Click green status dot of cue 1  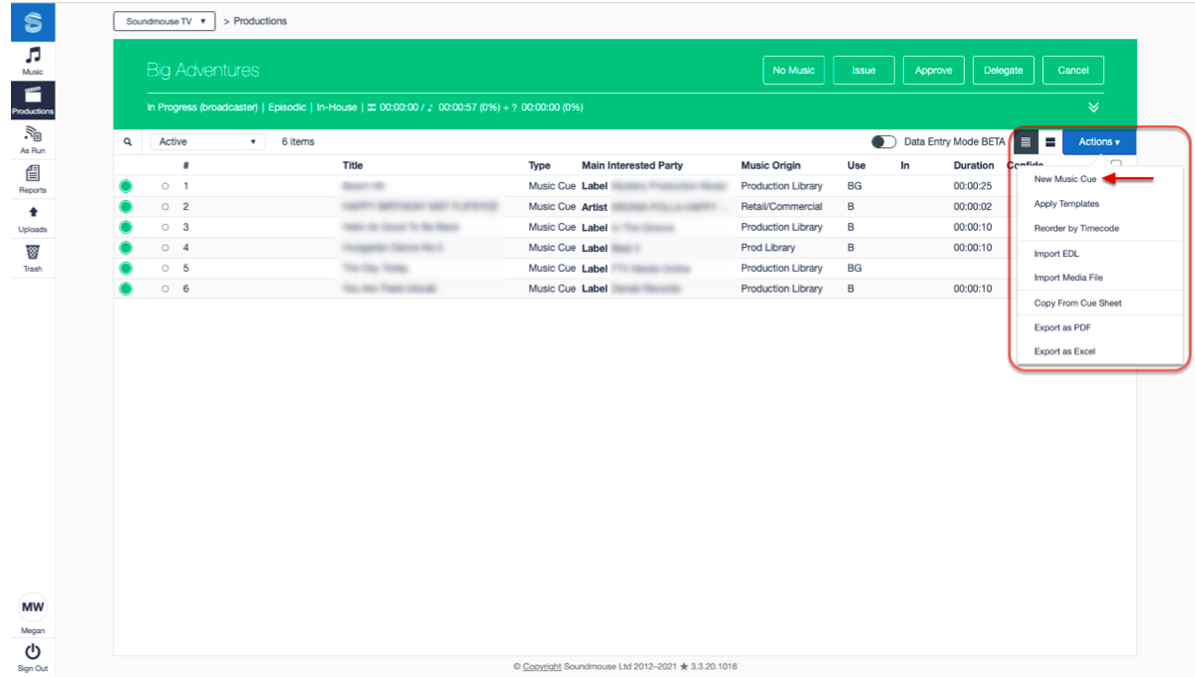point(126,186)
